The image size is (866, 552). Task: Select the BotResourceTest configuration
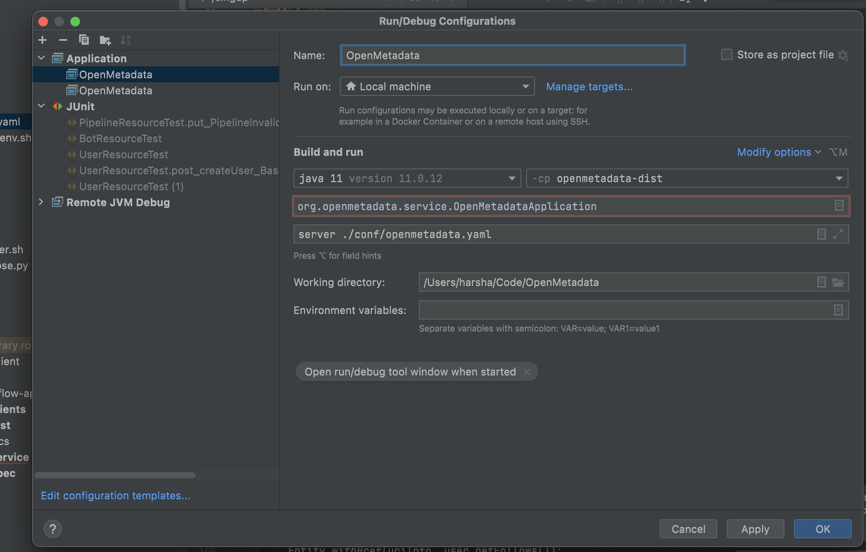(x=120, y=139)
